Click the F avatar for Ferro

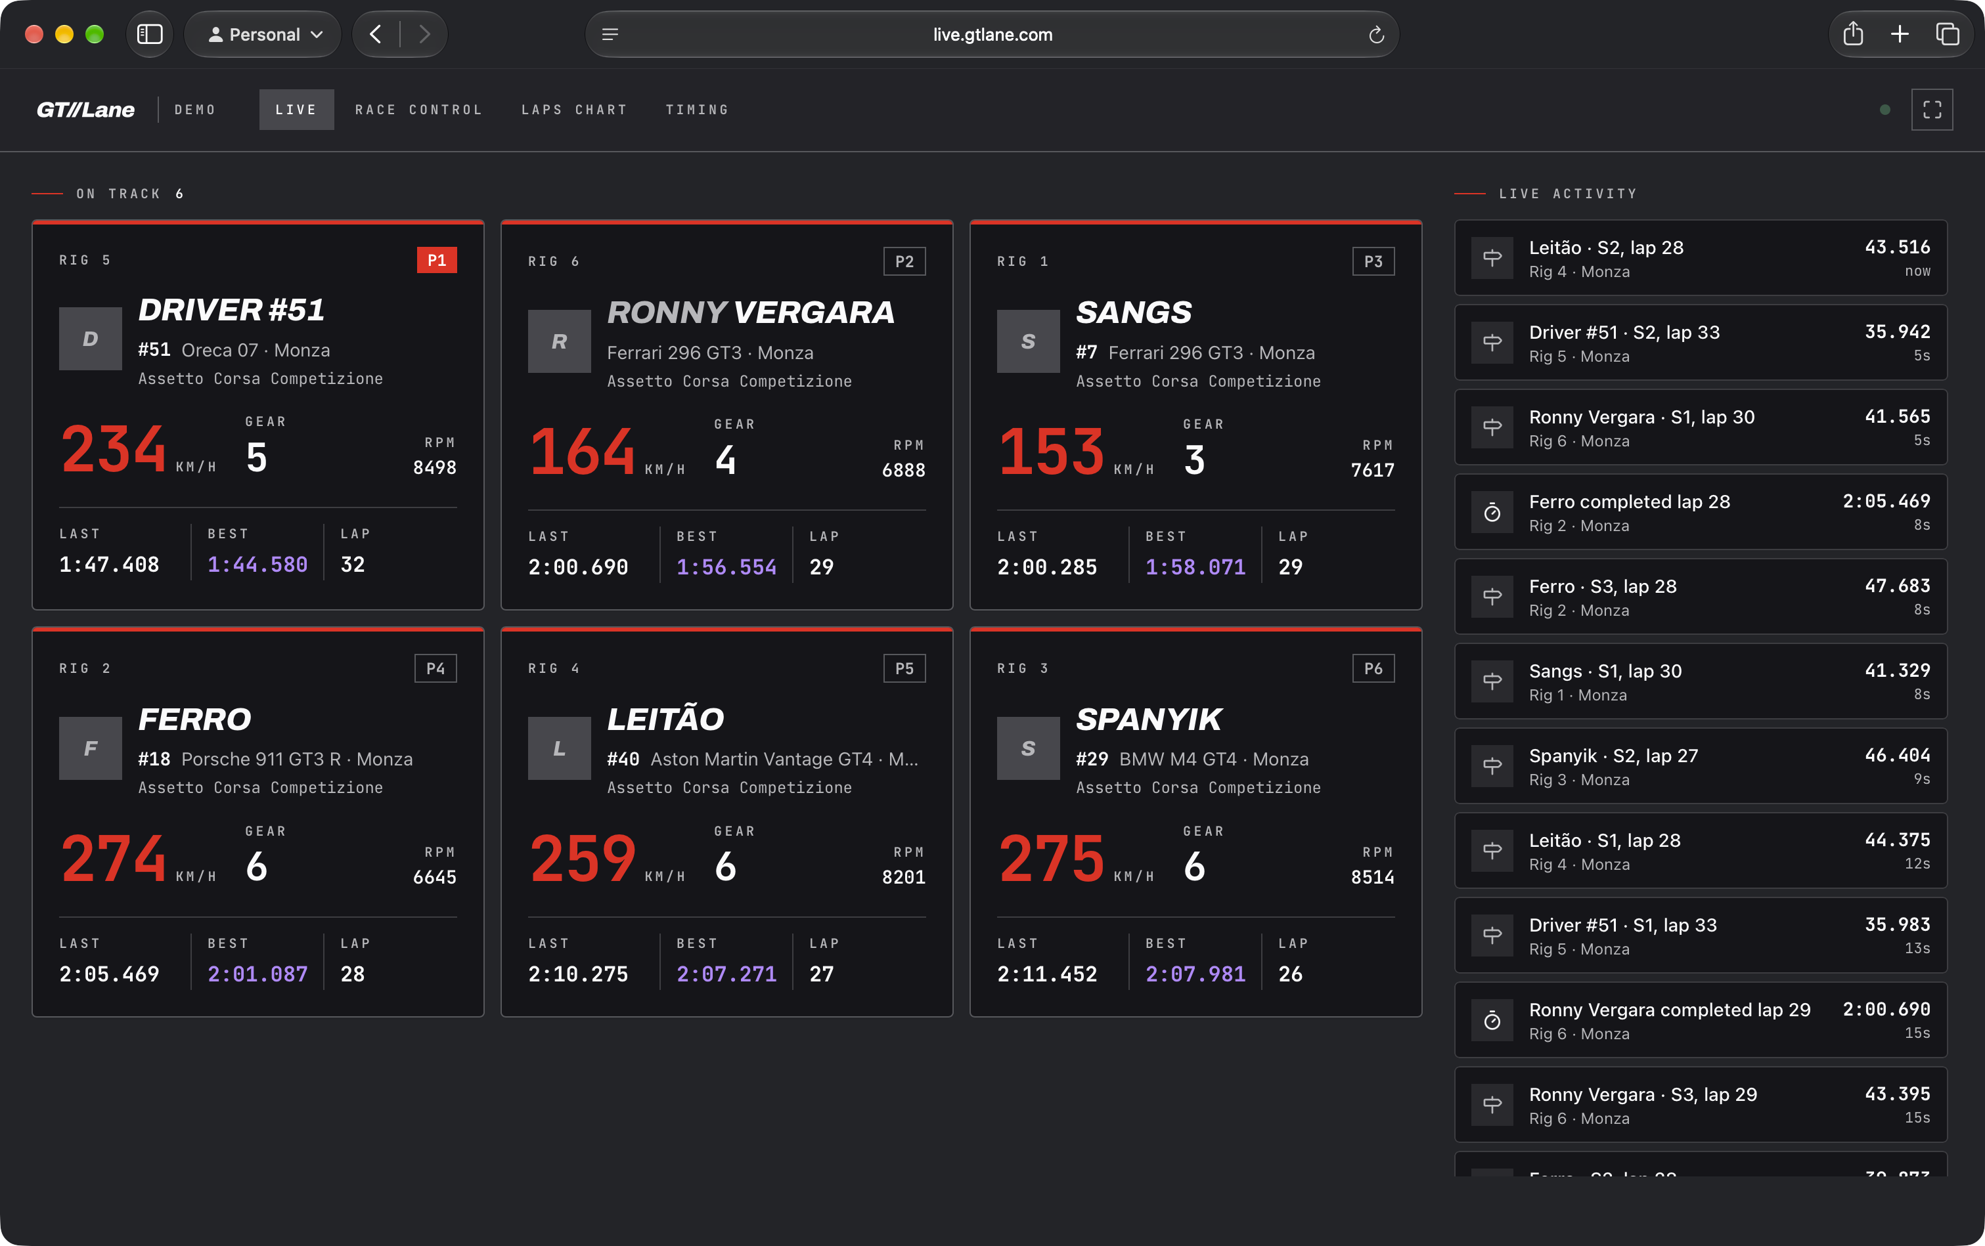pos(91,748)
